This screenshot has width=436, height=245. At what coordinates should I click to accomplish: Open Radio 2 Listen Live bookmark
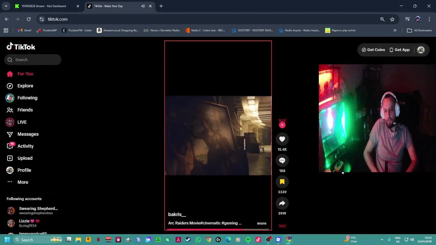tap(205, 30)
